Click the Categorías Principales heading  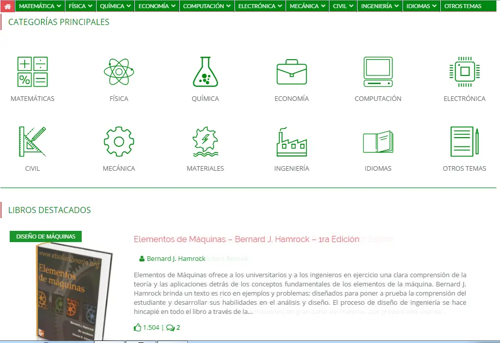tap(59, 22)
